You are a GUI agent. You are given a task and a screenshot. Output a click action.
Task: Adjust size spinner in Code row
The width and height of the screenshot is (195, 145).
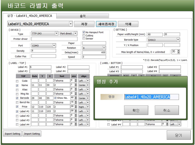click(x=76, y=81)
